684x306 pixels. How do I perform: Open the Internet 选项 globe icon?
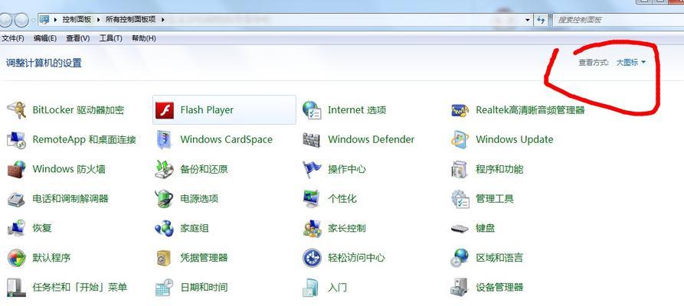click(312, 110)
